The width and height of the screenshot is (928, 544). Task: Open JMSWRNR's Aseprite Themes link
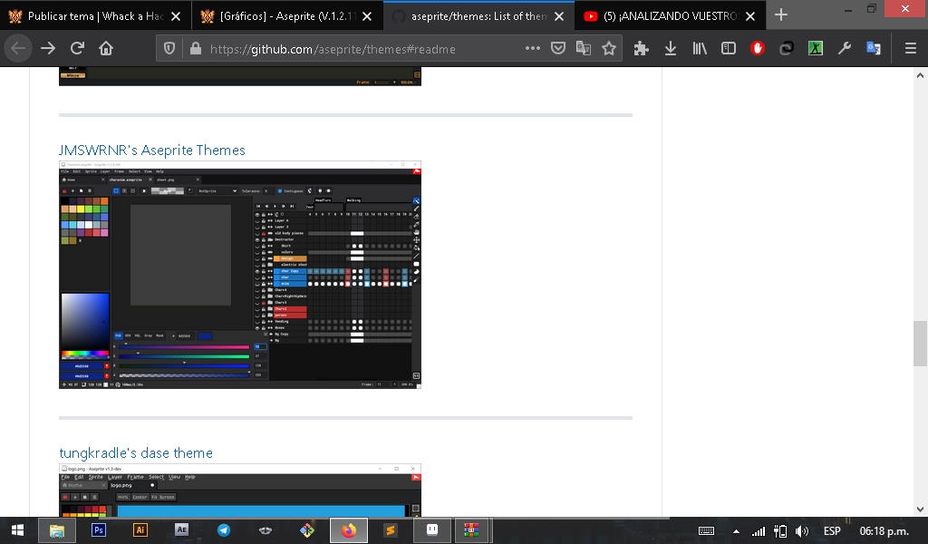point(152,150)
